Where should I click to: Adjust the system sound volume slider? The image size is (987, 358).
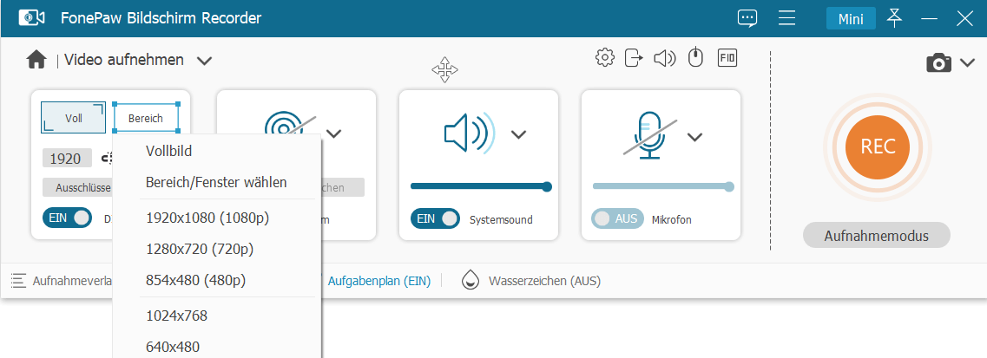479,186
